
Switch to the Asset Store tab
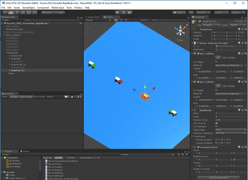coord(93,17)
